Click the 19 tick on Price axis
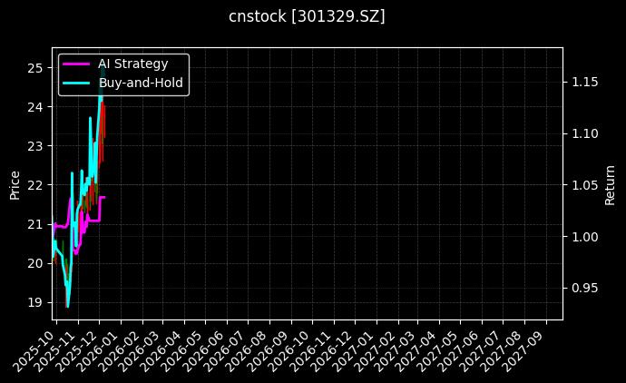 [x=34, y=302]
